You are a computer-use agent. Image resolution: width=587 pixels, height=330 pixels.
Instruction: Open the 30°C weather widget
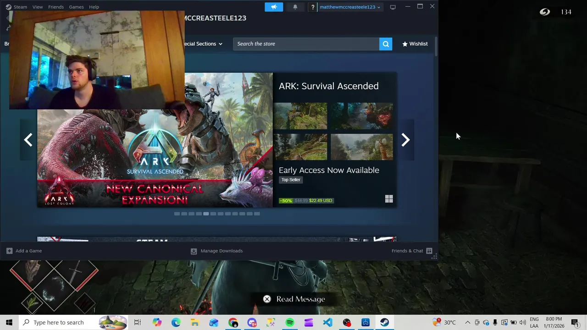point(444,322)
